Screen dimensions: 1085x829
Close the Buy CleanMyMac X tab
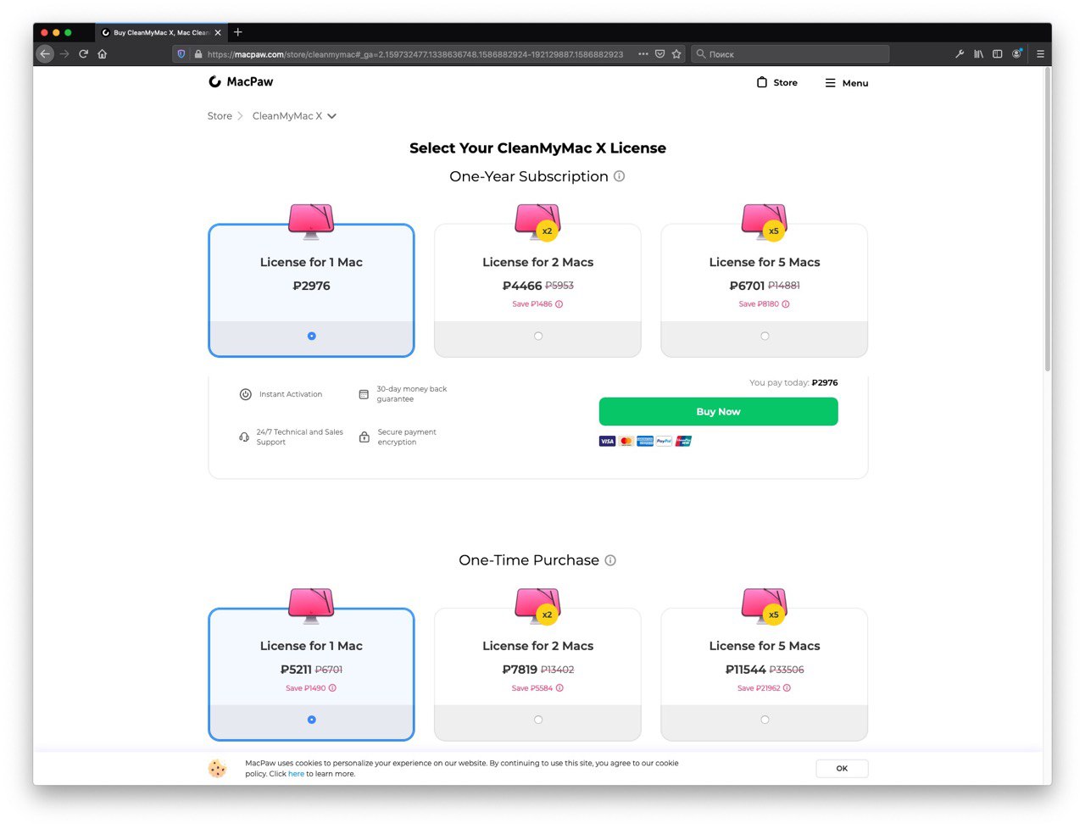pyautogui.click(x=218, y=33)
